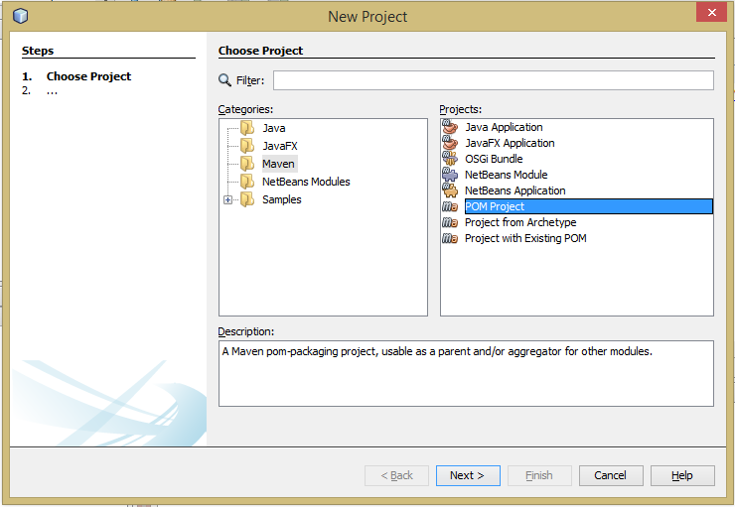Select the JavaFX category
The image size is (735, 507).
[280, 146]
